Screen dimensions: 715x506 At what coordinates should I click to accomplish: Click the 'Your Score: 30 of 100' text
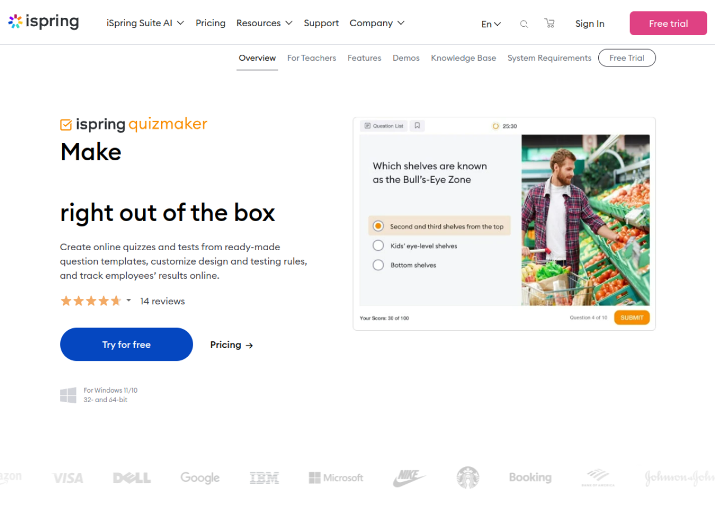pyautogui.click(x=384, y=318)
